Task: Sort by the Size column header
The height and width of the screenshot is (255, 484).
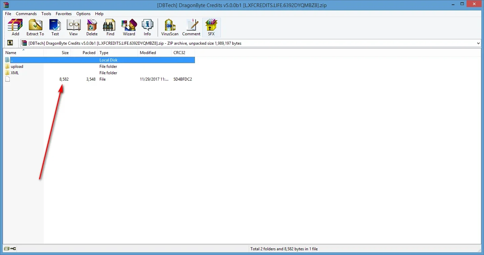Action: click(x=57, y=53)
